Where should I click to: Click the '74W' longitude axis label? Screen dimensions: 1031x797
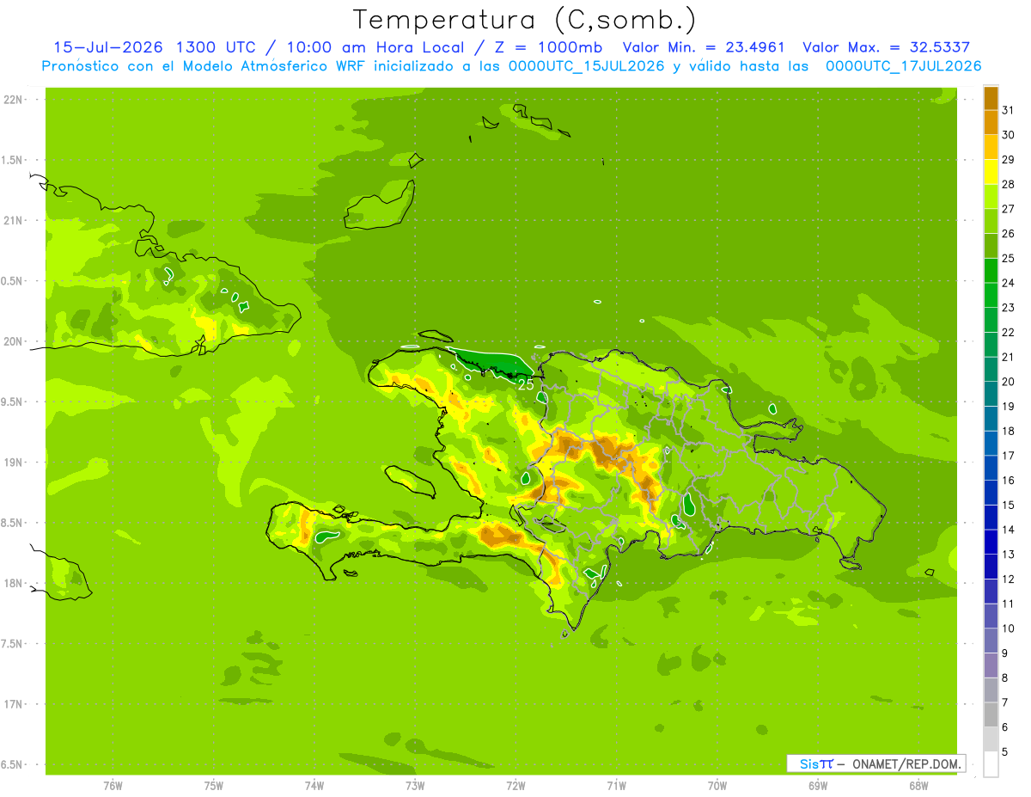coord(314,786)
